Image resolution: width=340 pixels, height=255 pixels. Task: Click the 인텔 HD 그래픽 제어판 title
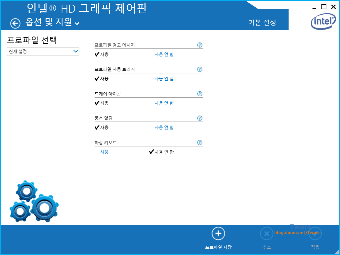[x=87, y=9]
